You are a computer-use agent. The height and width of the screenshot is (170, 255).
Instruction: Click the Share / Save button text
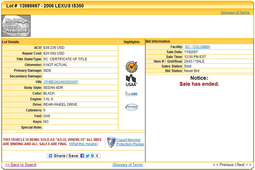[66, 156]
